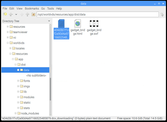Open the Edit menu
The height and width of the screenshot is (122, 167).
(x=12, y=8)
